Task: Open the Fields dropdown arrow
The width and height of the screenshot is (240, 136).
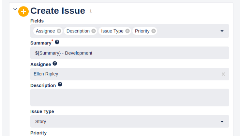Action: point(222,31)
